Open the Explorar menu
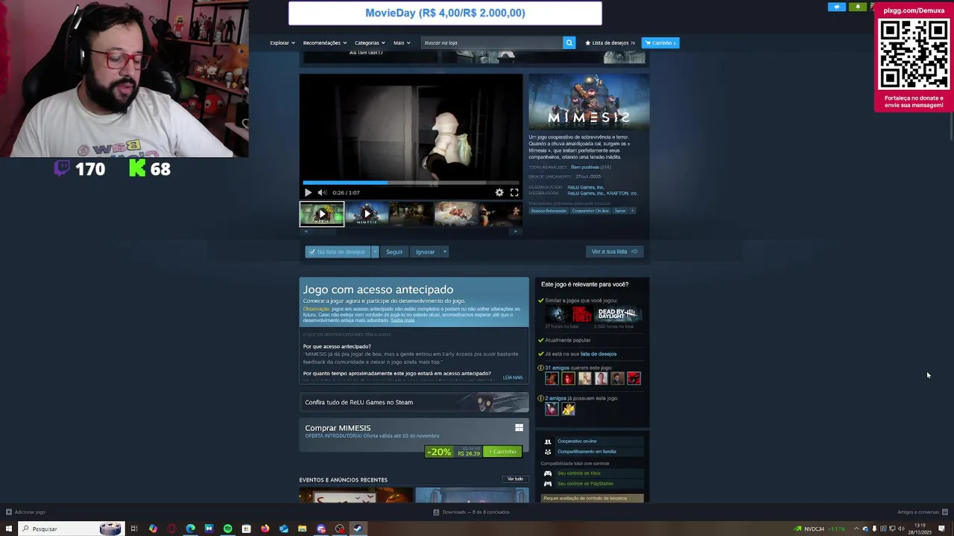This screenshot has height=536, width=954. 282,42
